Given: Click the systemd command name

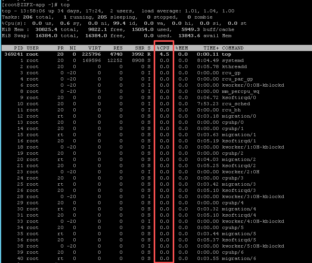Looking at the screenshot, I should tap(233, 60).
